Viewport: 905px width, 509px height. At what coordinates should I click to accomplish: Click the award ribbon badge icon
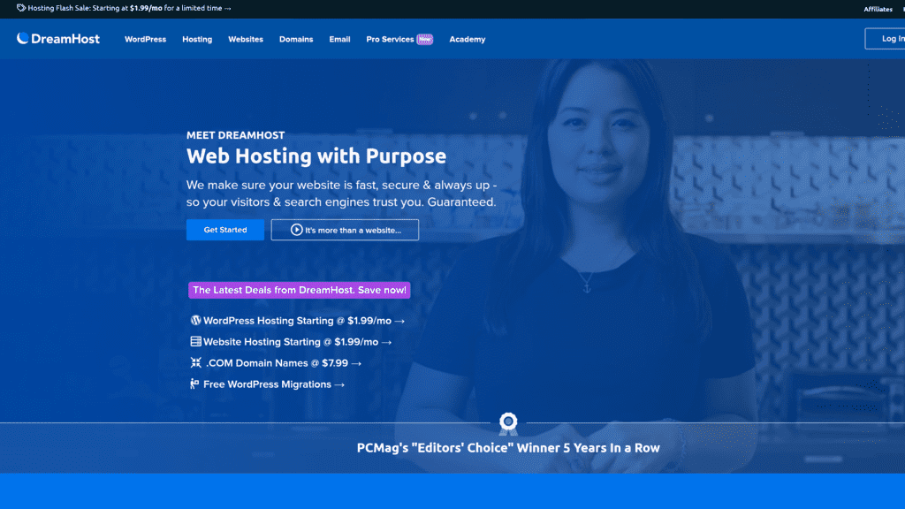pyautogui.click(x=508, y=424)
